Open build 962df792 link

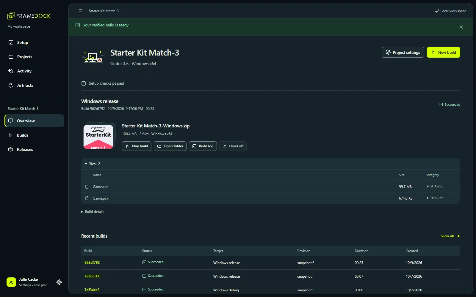coord(92,263)
